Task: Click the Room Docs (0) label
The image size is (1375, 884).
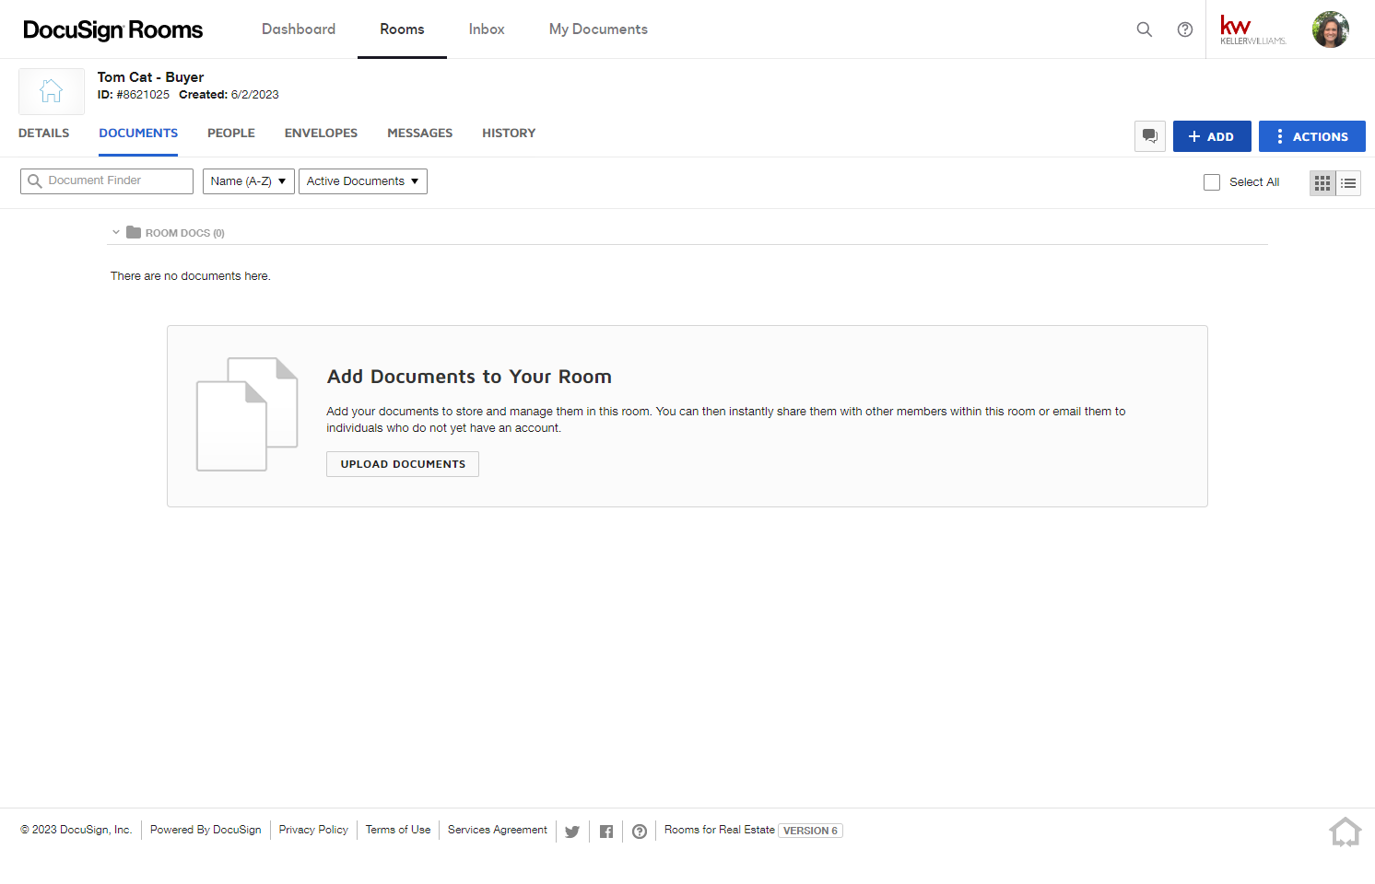Action: [185, 233]
